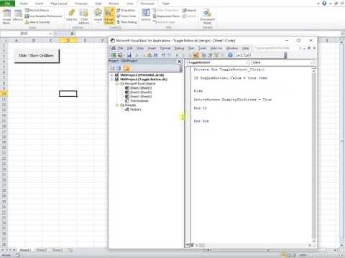Click Run Dialog in Controls group

click(x=126, y=22)
